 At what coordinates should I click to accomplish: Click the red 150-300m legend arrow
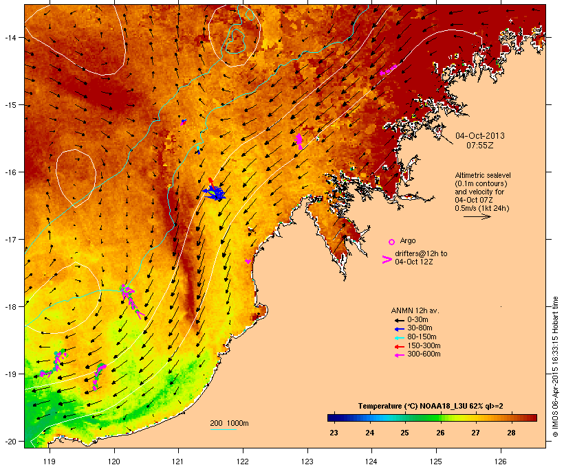[x=400, y=346]
